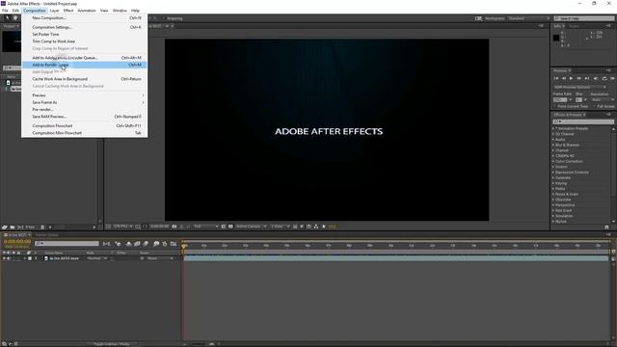The width and height of the screenshot is (617, 347).
Task: Click the delete trash icon in Project panel
Action: [x=42, y=227]
